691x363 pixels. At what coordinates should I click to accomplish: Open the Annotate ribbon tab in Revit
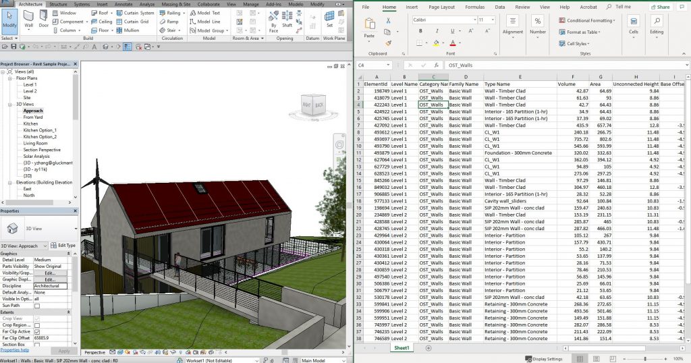click(123, 4)
